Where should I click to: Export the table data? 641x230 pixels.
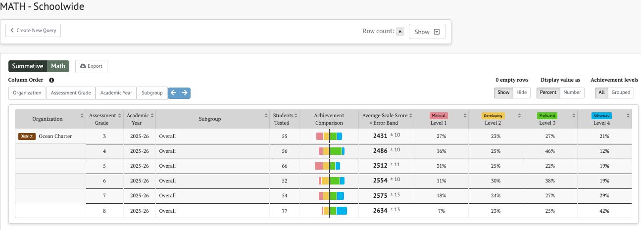(91, 66)
